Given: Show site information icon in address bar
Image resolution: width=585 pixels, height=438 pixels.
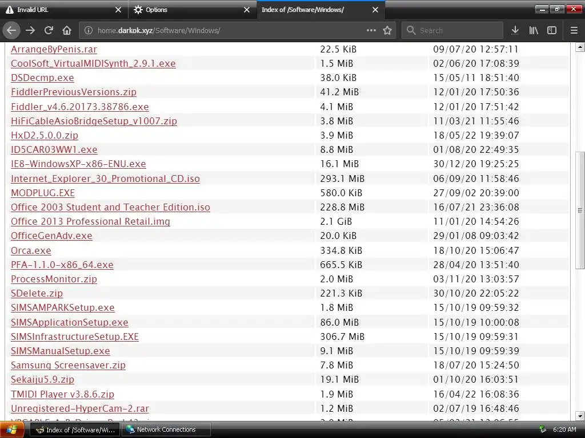Looking at the screenshot, I should tap(89, 30).
